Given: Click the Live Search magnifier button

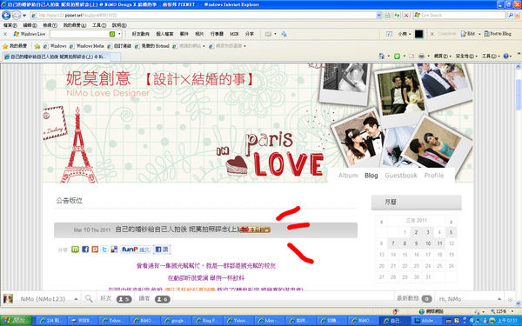Looking at the screenshot, I should click(x=511, y=16).
